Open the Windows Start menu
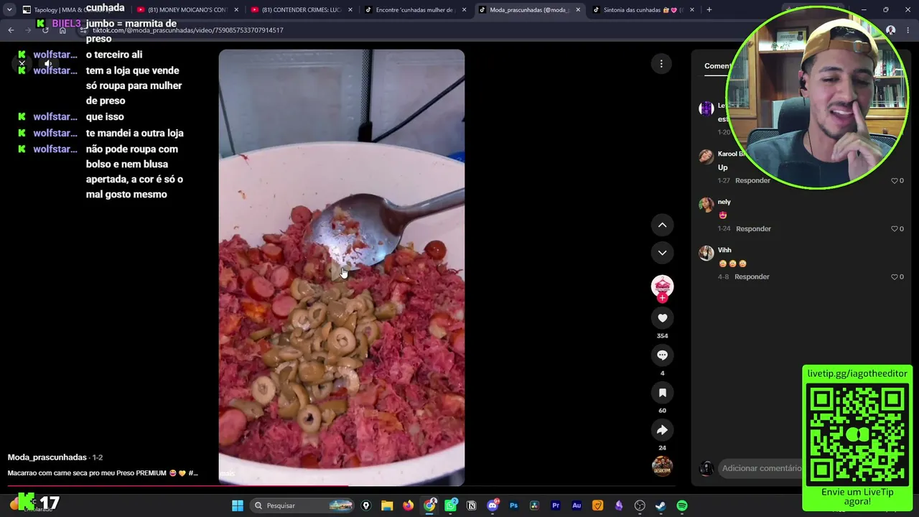The width and height of the screenshot is (919, 517). 238,506
